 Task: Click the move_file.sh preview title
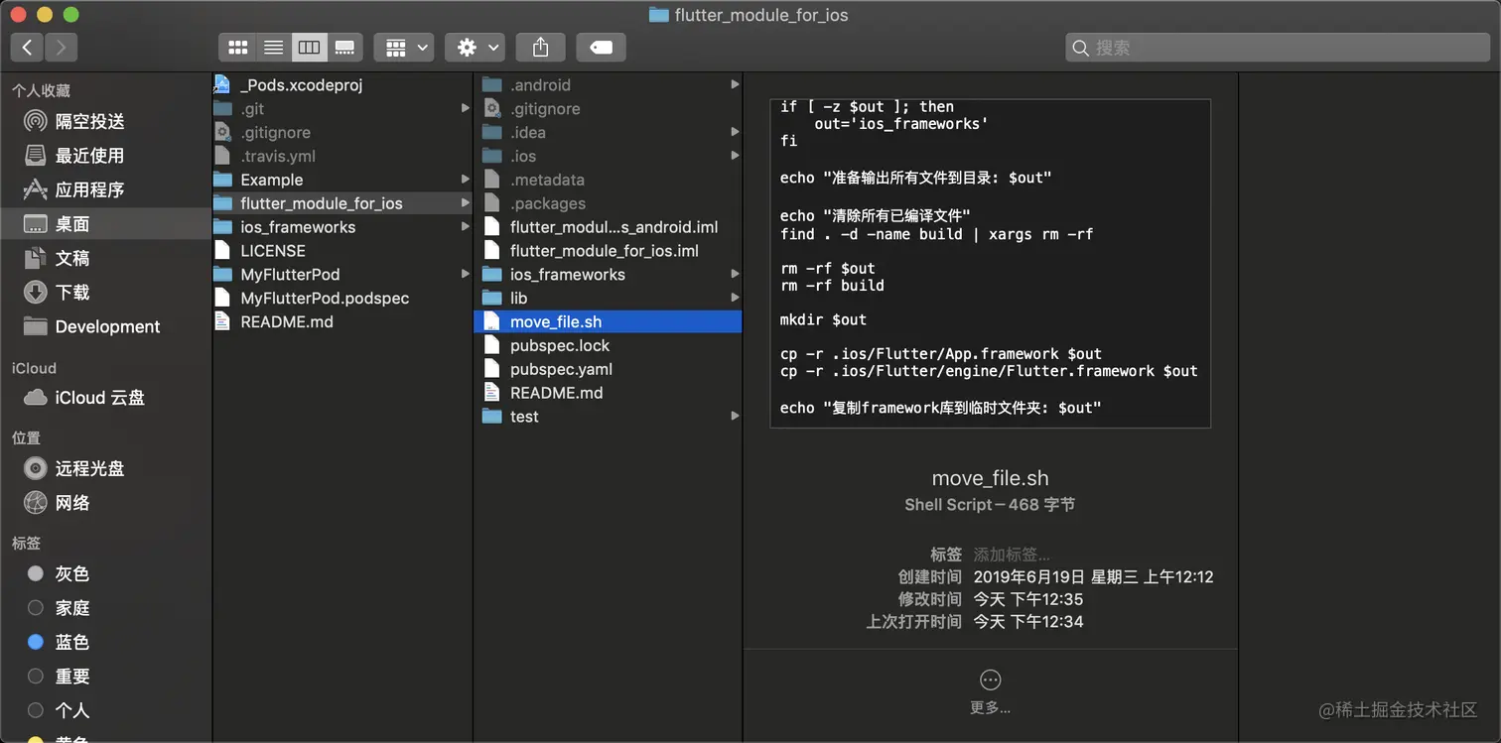point(991,478)
